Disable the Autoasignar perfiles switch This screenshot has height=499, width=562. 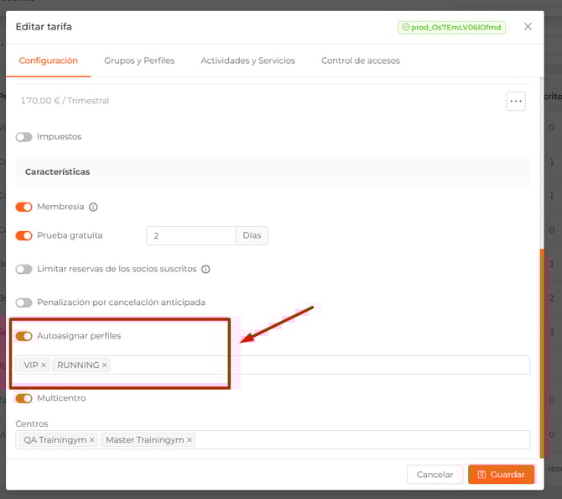click(x=24, y=336)
